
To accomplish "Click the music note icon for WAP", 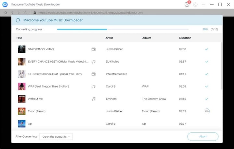I will click(x=94, y=87).
